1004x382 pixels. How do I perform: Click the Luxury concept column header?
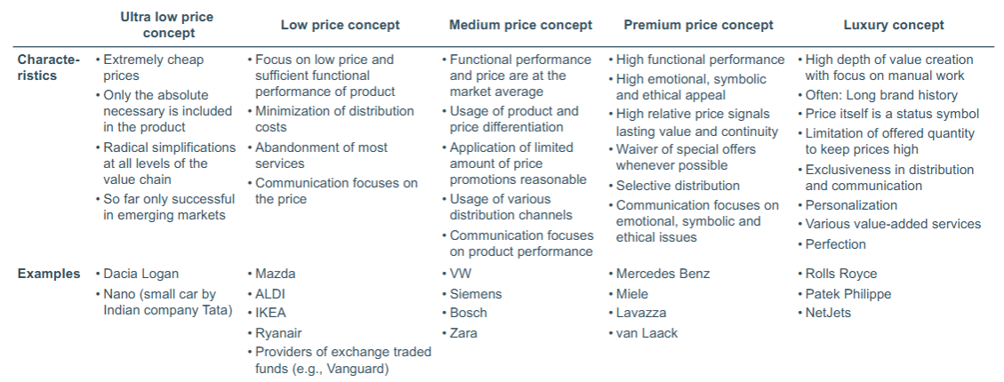(x=894, y=25)
